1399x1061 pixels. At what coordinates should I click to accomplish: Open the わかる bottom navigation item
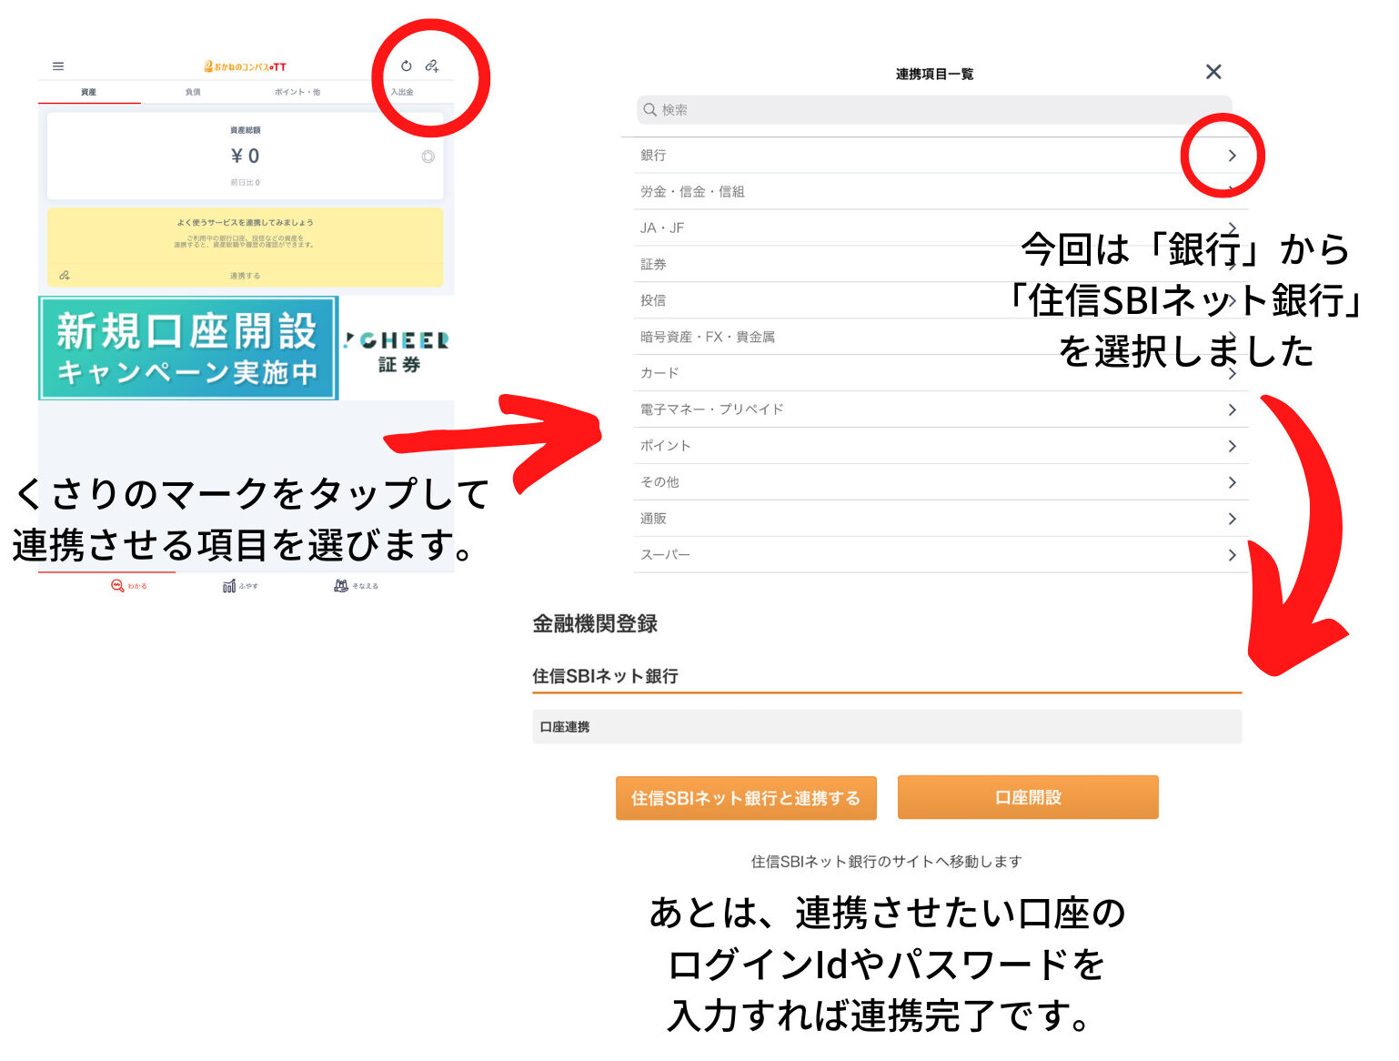click(x=128, y=586)
